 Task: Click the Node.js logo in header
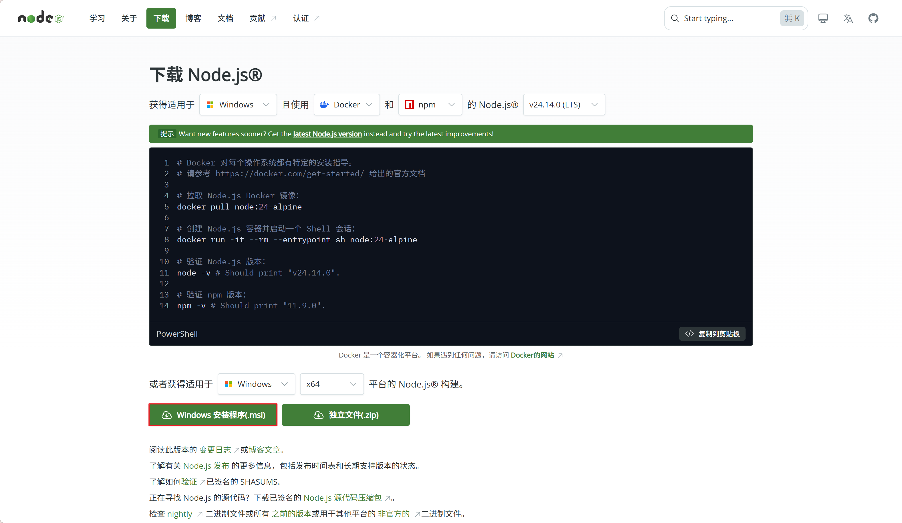[x=41, y=17]
